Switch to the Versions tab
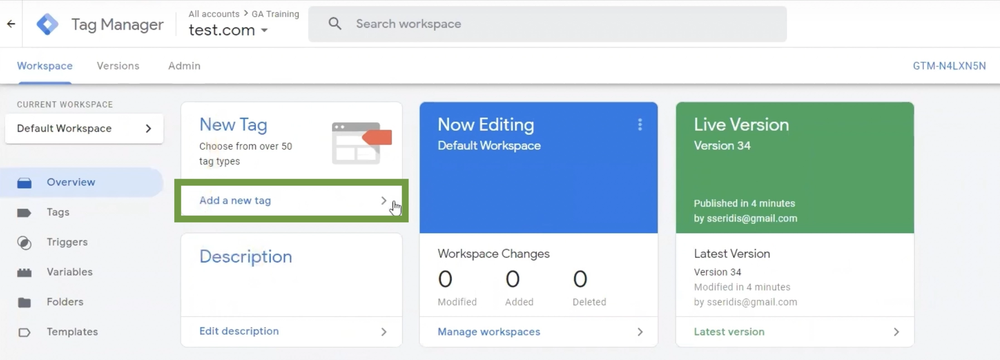This screenshot has height=360, width=1000. [x=118, y=66]
